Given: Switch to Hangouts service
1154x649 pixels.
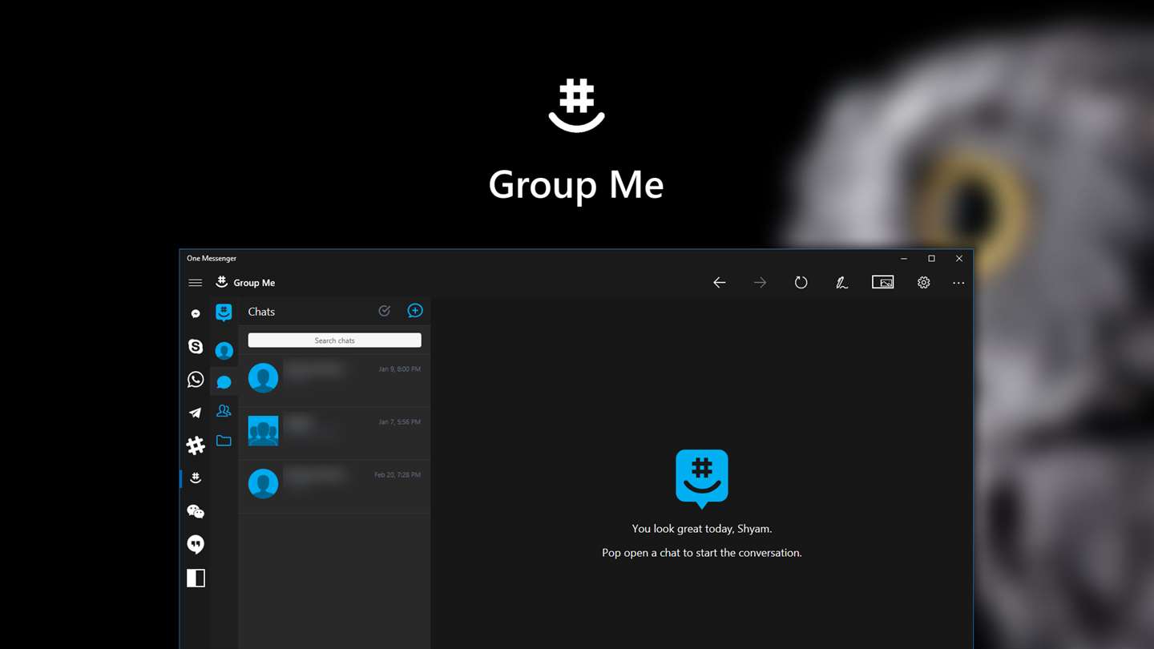Looking at the screenshot, I should pyautogui.click(x=196, y=545).
